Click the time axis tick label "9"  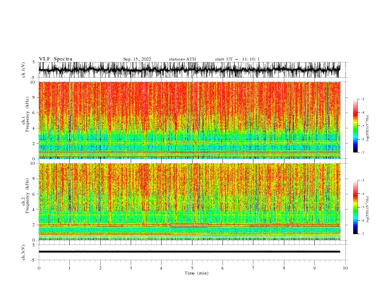(x=314, y=268)
